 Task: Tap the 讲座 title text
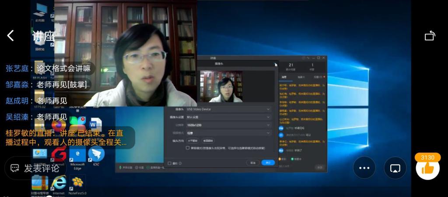pos(43,36)
